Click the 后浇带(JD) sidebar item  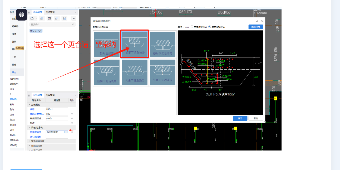click(14, 99)
